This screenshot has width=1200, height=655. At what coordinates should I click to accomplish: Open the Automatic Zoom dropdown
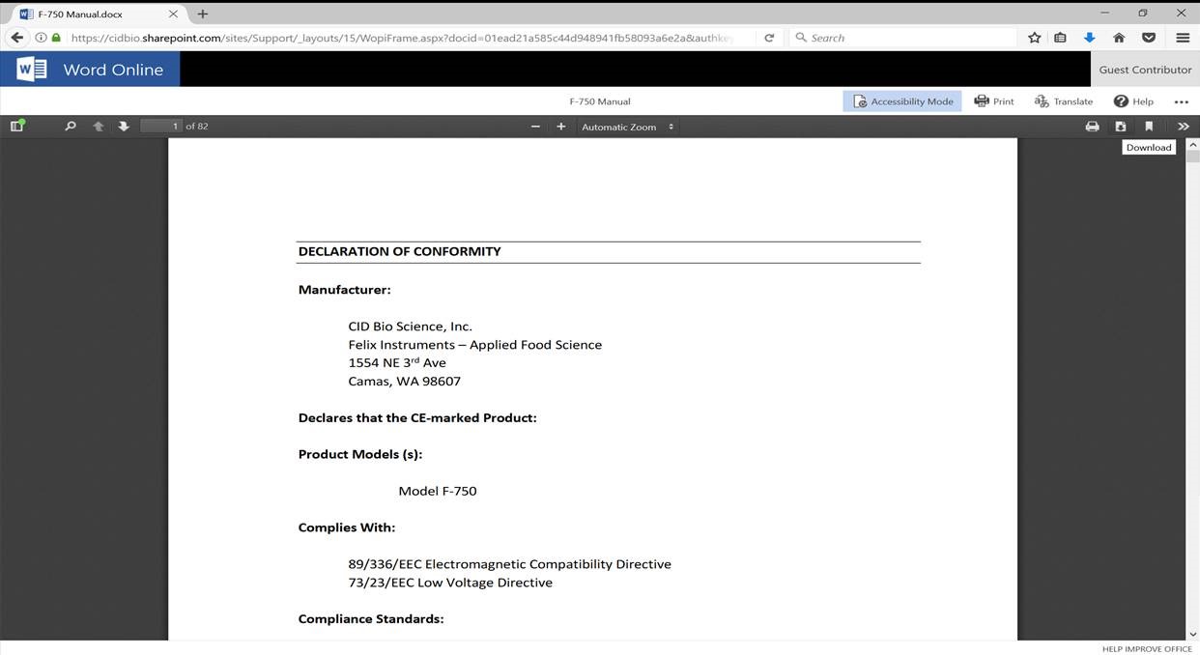click(627, 127)
